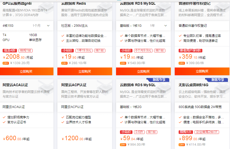Image resolution: width=230 pixels, height=149 pixels.
Task: Click the ¥899.00/年起 price
Action: [x=192, y=138]
